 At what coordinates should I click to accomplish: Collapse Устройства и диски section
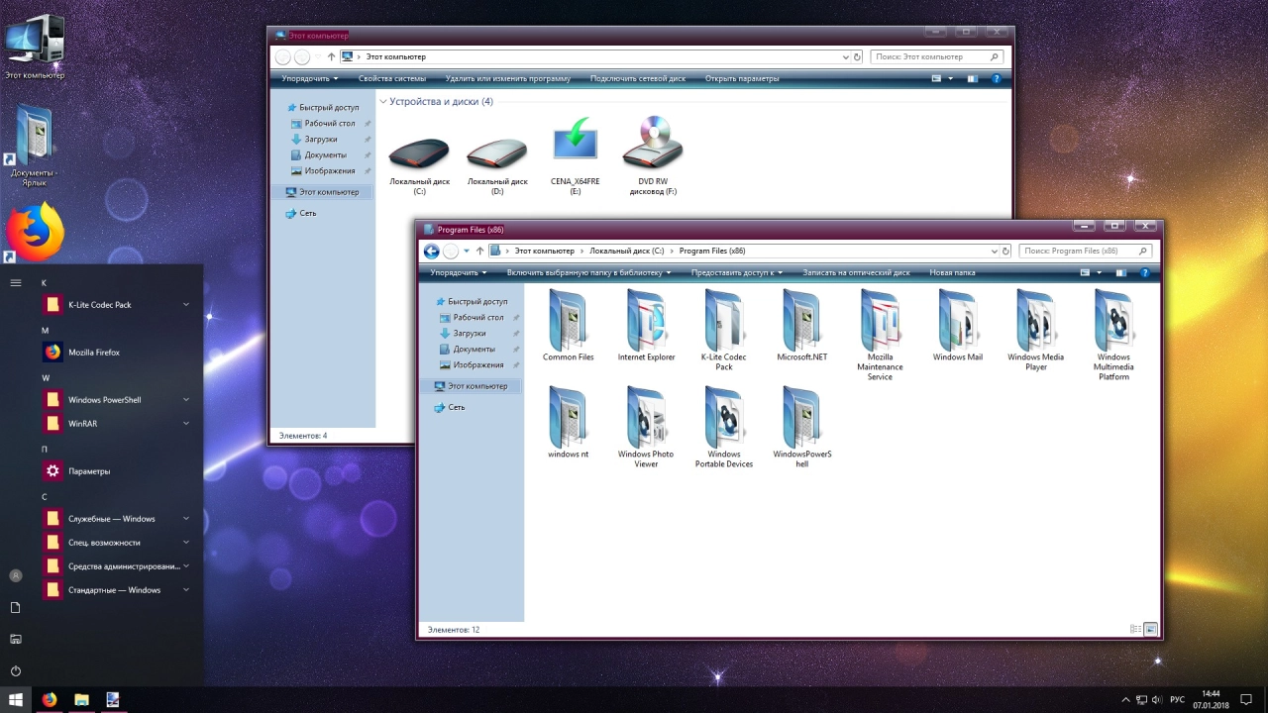pyautogui.click(x=383, y=101)
